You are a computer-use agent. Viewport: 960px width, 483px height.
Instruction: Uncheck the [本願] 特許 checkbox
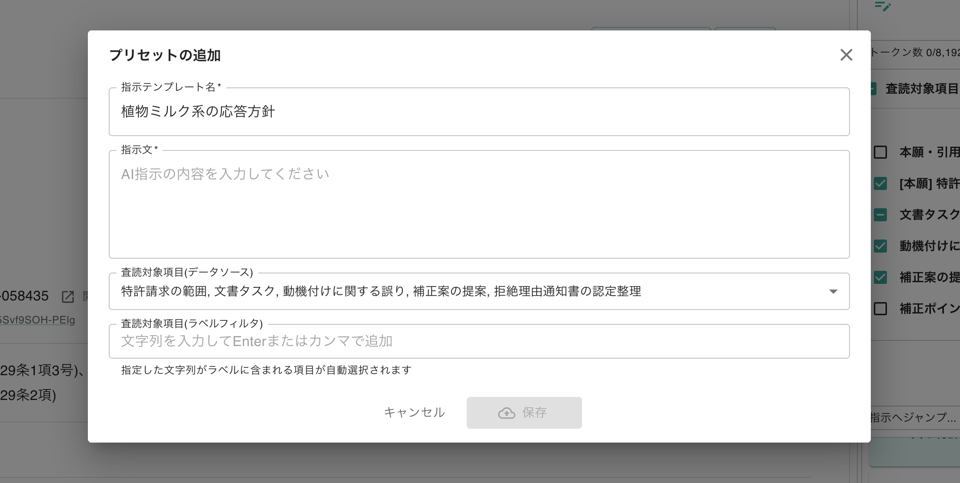[x=880, y=183]
